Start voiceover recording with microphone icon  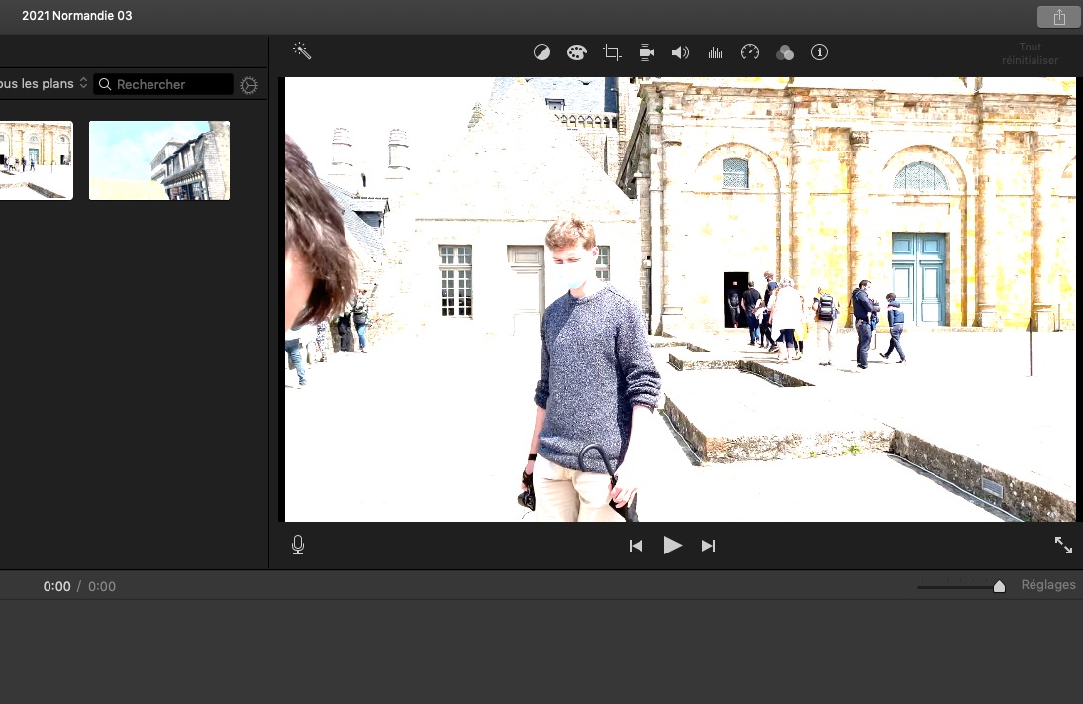pyautogui.click(x=298, y=545)
